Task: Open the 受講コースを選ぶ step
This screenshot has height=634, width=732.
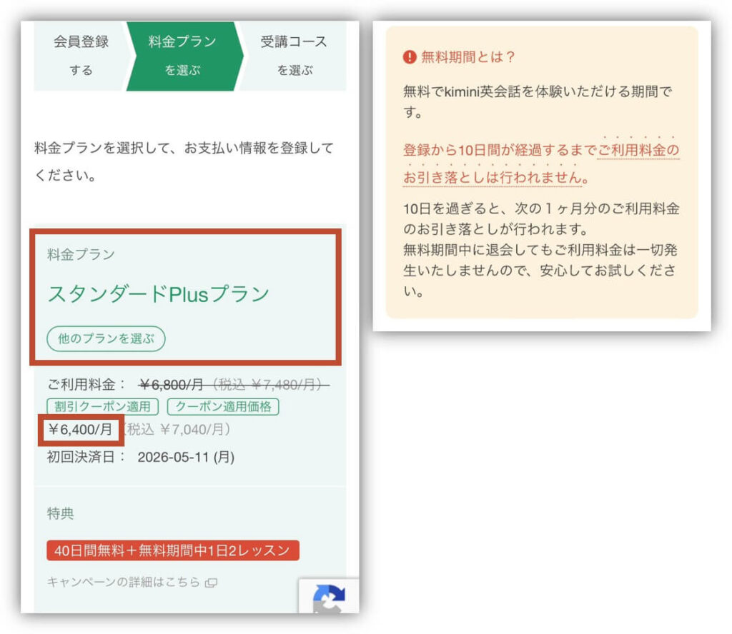Action: [294, 56]
